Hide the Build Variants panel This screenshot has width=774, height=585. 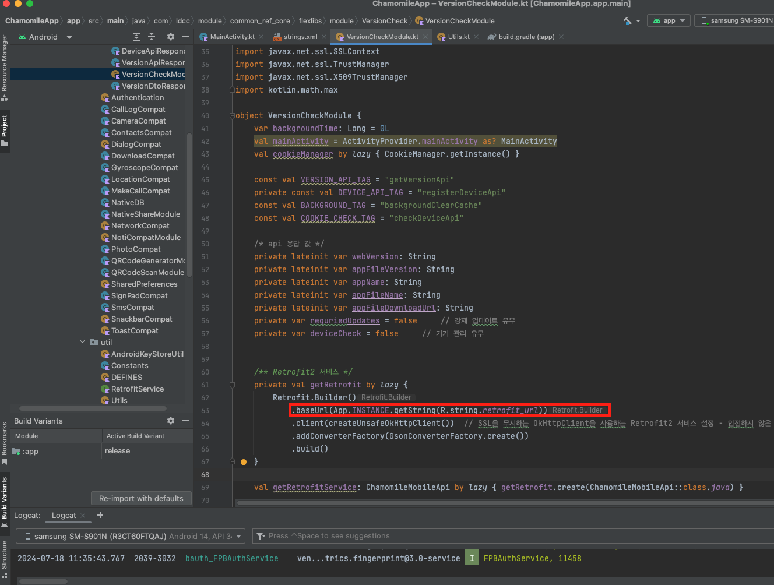pos(186,421)
